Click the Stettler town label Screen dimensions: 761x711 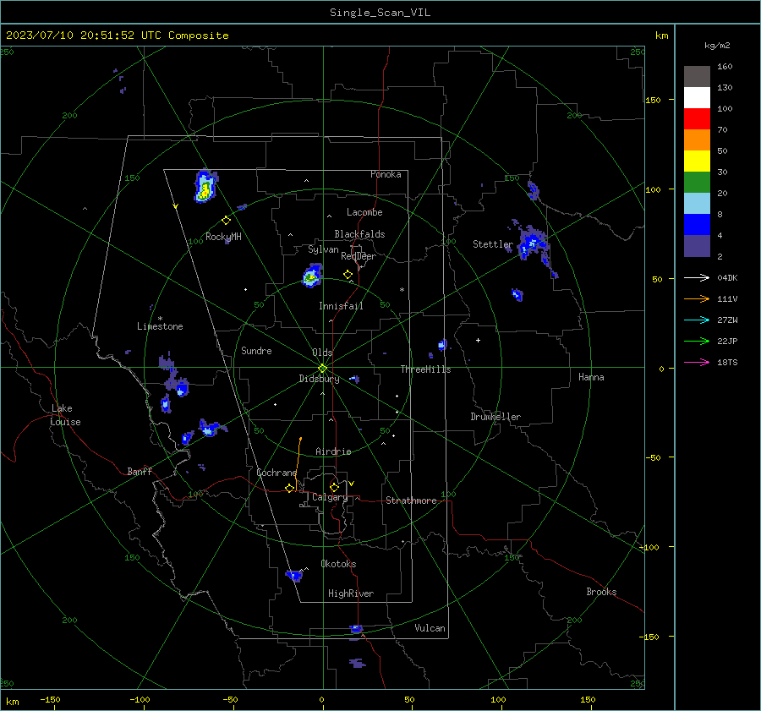[x=493, y=244]
